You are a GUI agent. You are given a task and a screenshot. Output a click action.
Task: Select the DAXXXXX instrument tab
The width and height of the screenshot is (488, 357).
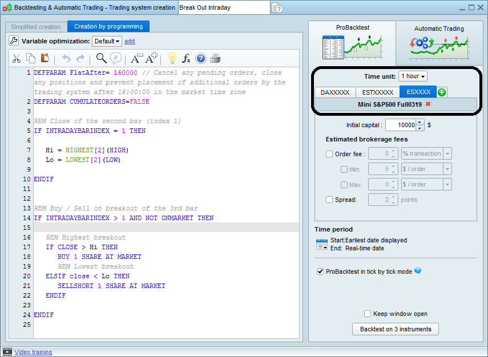click(x=335, y=91)
